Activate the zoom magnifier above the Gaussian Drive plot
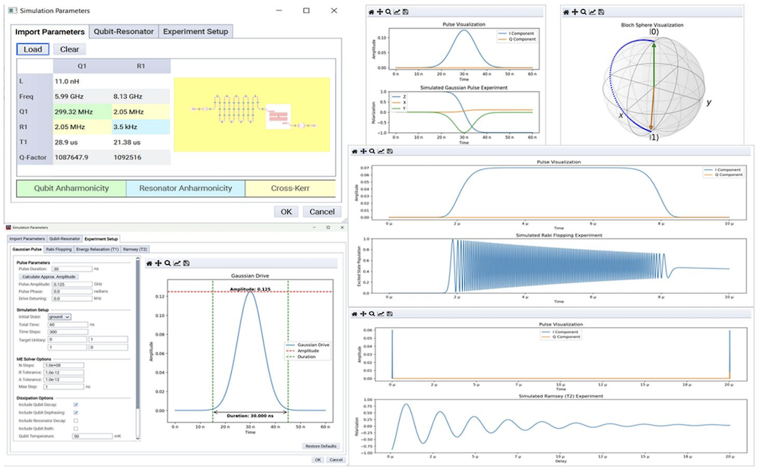 pyautogui.click(x=167, y=263)
